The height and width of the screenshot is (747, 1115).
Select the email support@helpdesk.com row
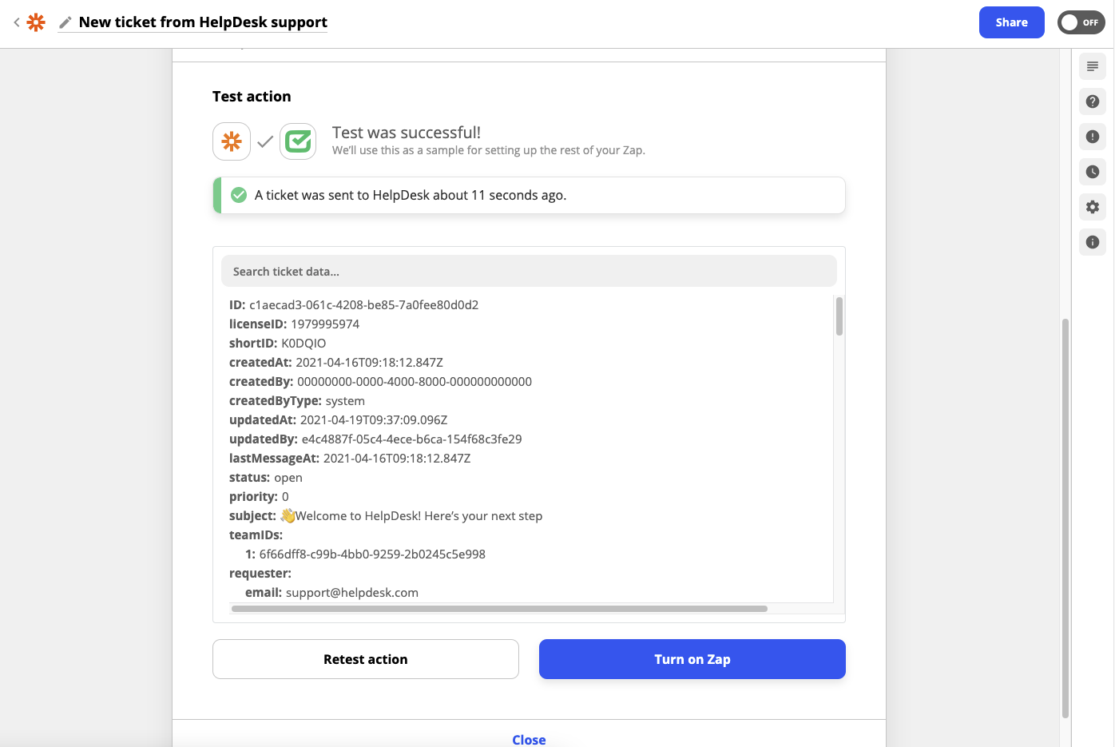331,593
